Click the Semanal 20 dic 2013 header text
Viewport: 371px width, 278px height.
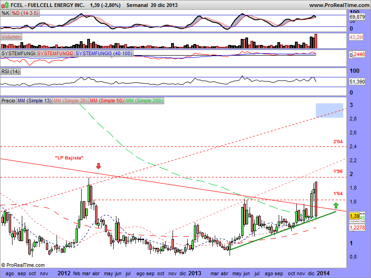coord(152,5)
